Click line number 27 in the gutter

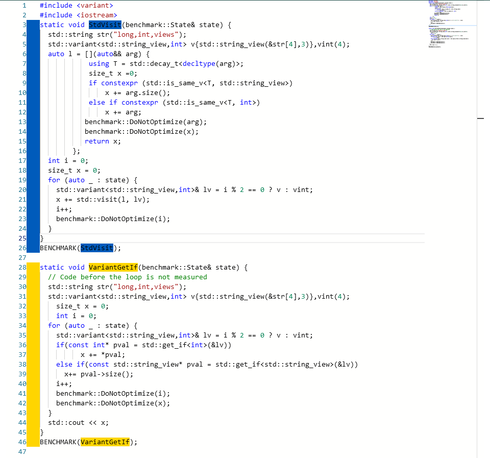point(22,258)
